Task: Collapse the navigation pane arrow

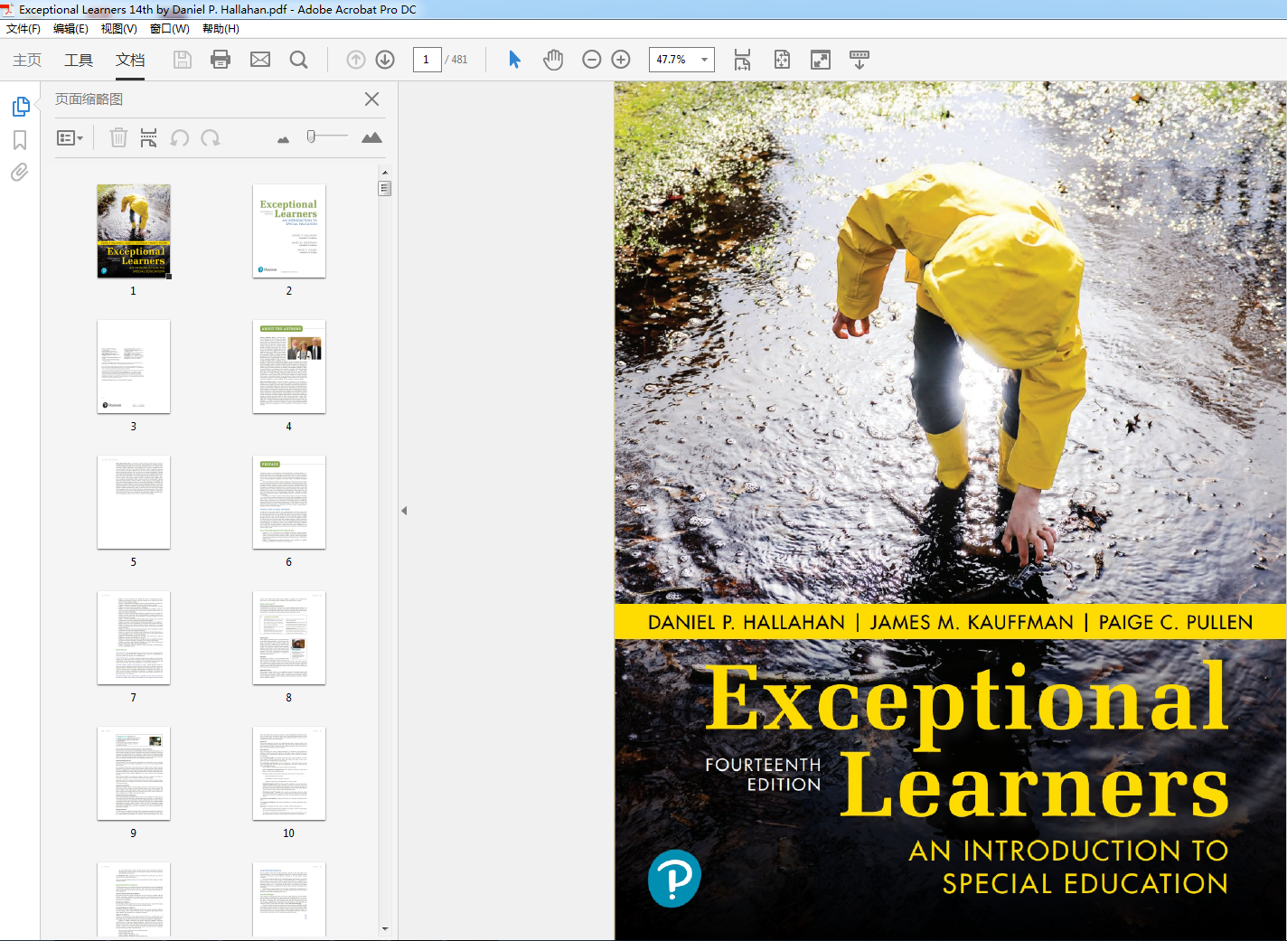Action: pyautogui.click(x=404, y=511)
